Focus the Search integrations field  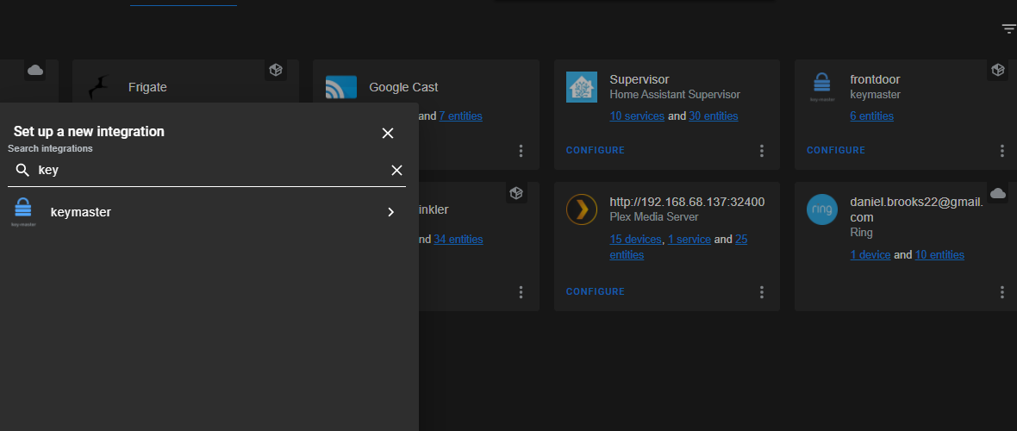[207, 171]
